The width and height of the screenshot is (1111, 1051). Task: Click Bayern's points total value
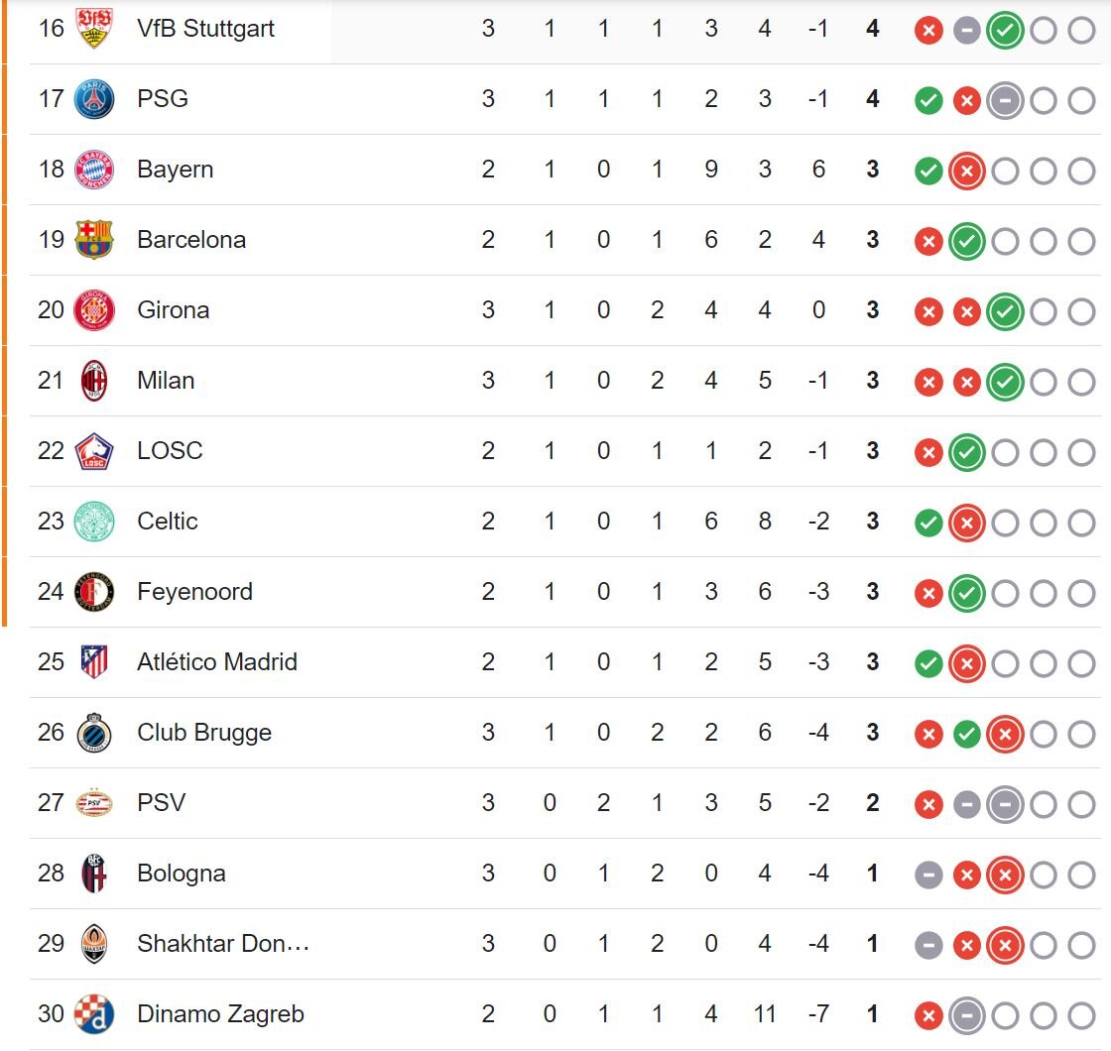click(872, 170)
